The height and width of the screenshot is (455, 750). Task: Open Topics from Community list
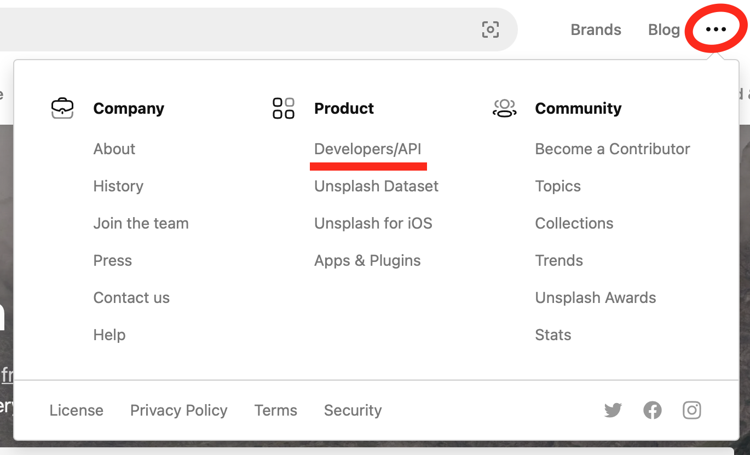pos(558,186)
